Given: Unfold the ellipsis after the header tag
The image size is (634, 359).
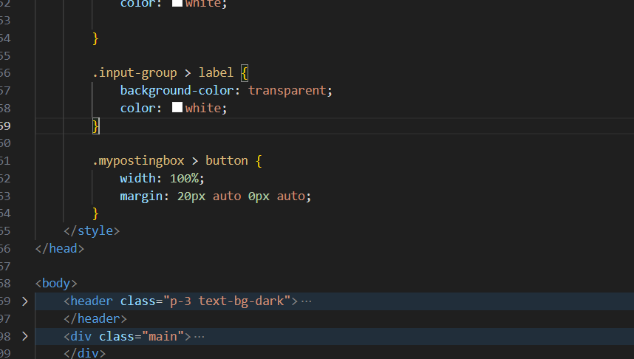Looking at the screenshot, I should 306,301.
